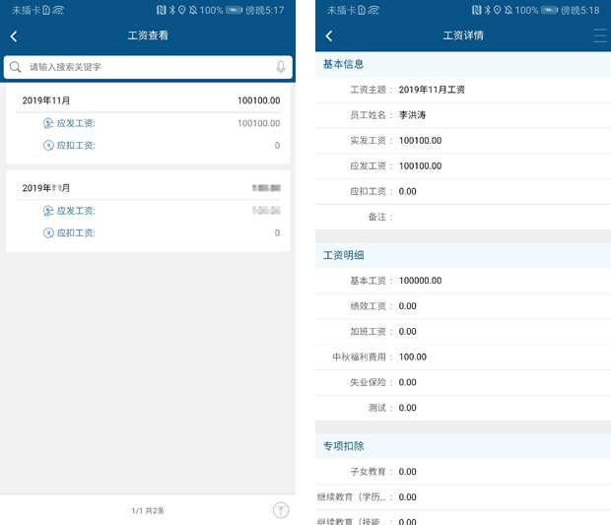Tap the 1/1 共2条 pagination text
The height and width of the screenshot is (525, 611).
[148, 510]
